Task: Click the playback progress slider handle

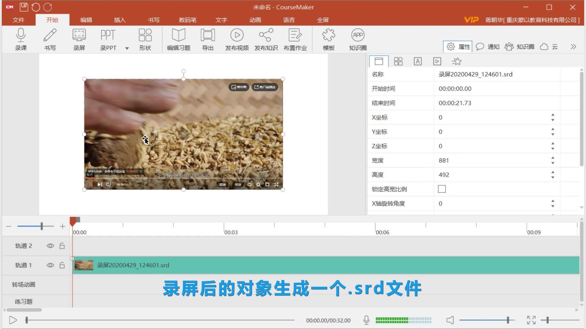Action: pyautogui.click(x=27, y=320)
